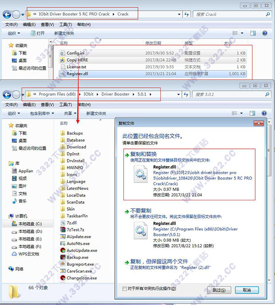Select the Bugreport.exe icon
This screenshot has width=275, height=305.
(x=63, y=264)
